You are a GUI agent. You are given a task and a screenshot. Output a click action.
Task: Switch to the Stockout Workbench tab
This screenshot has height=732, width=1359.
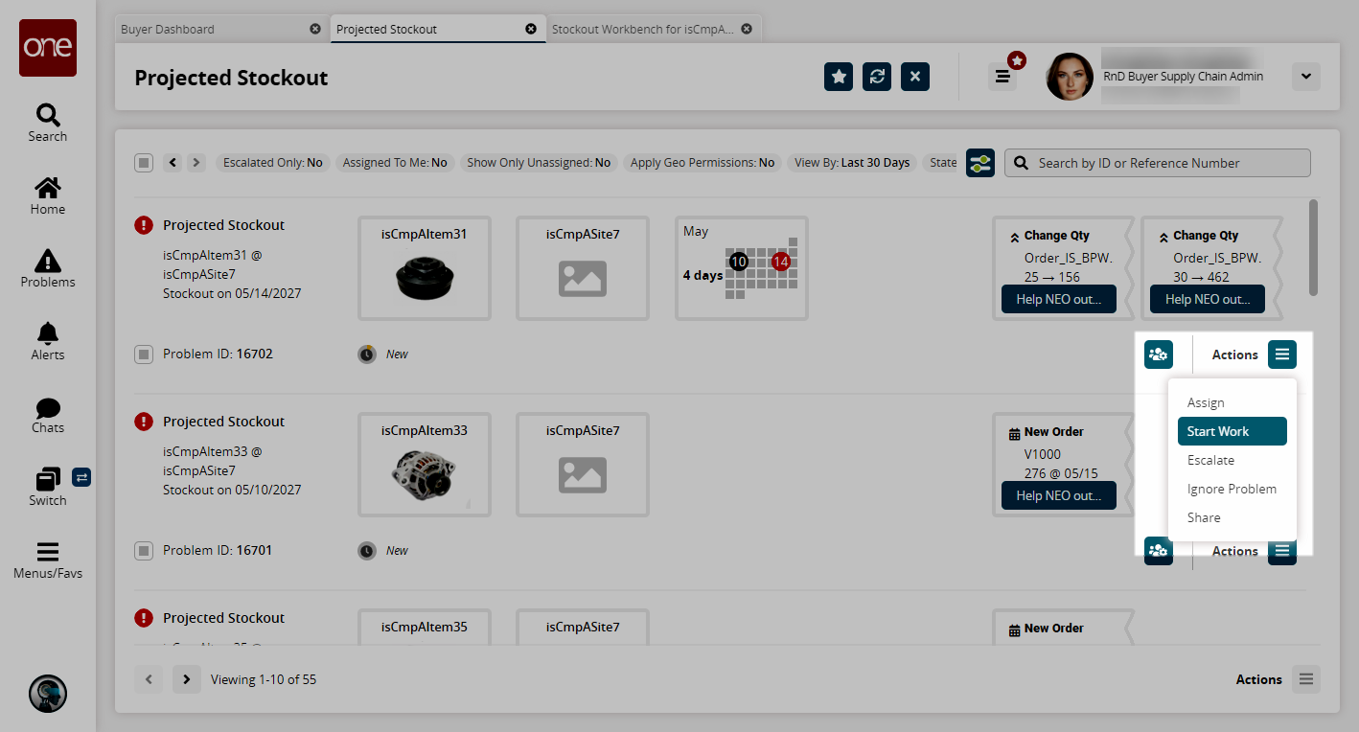click(x=655, y=29)
